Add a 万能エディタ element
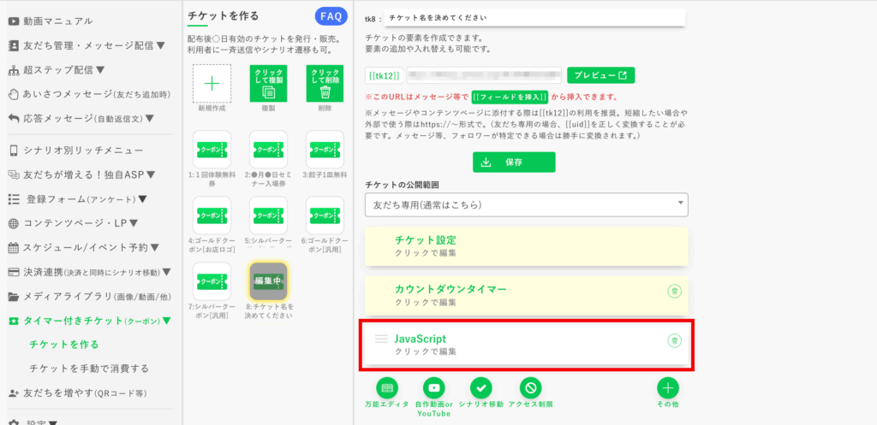This screenshot has width=877, height=425. pyautogui.click(x=387, y=387)
